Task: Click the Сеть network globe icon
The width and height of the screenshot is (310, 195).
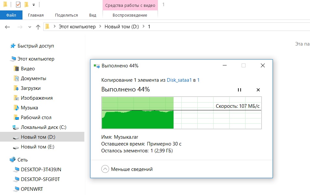Action: [x=13, y=160]
